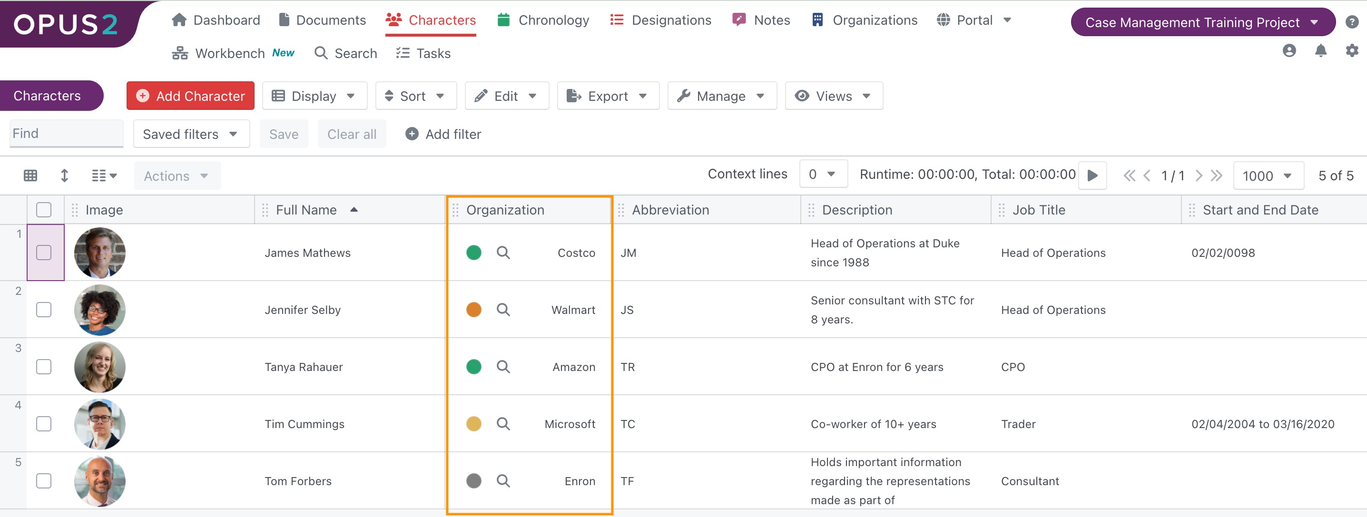Screen dimensions: 1367x517
Task: Toggle the select all rows checkbox
Action: tap(44, 210)
